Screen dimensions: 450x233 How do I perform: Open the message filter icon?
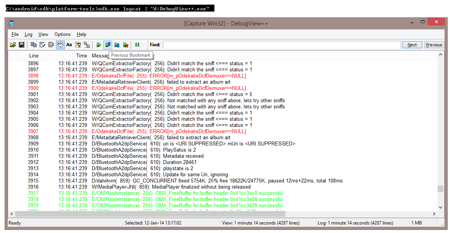point(78,44)
